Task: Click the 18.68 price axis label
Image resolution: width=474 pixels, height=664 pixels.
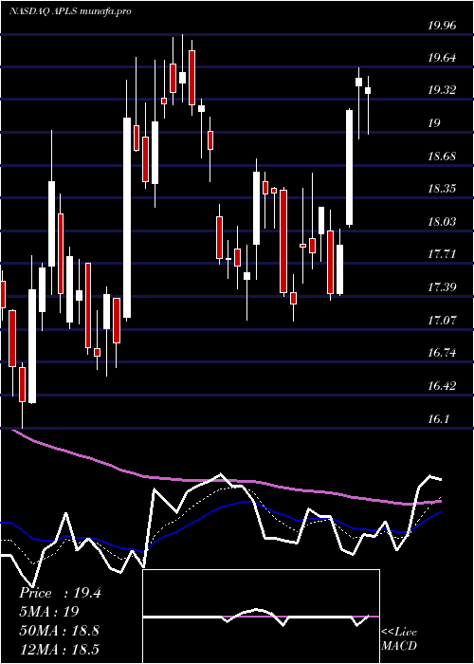Action: click(442, 156)
